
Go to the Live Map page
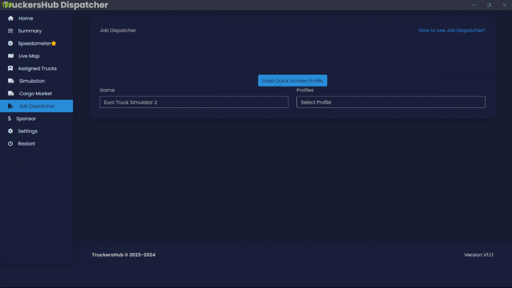29,56
